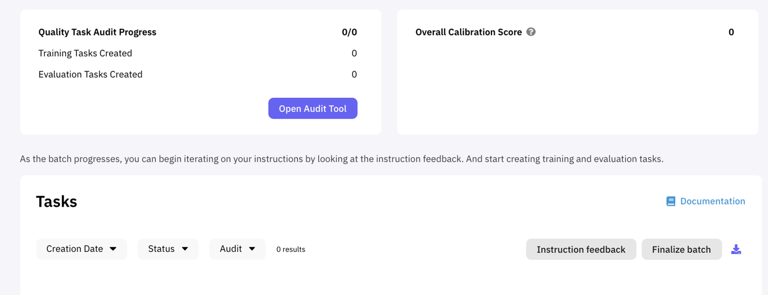Expand the Audit filter dropdown

(237, 249)
